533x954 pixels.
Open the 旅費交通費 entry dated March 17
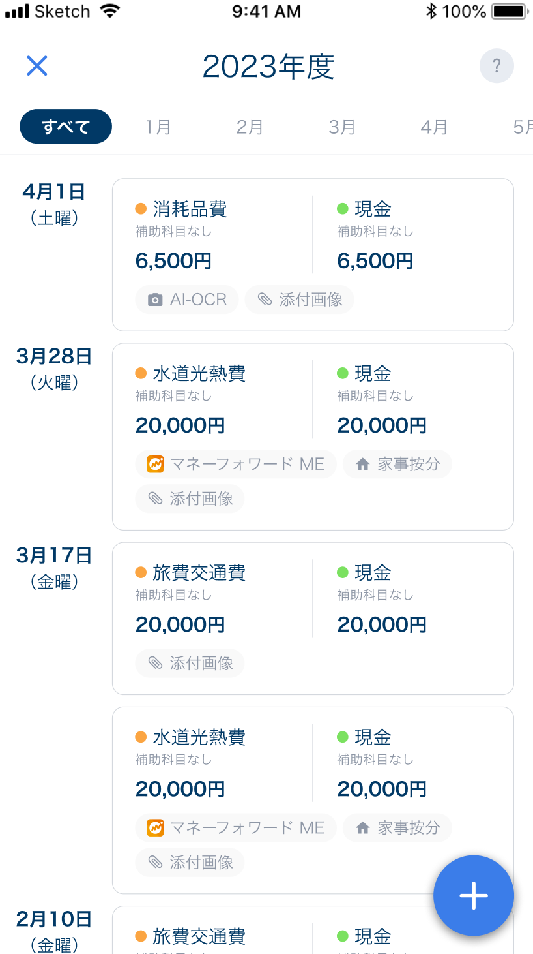pos(199,573)
